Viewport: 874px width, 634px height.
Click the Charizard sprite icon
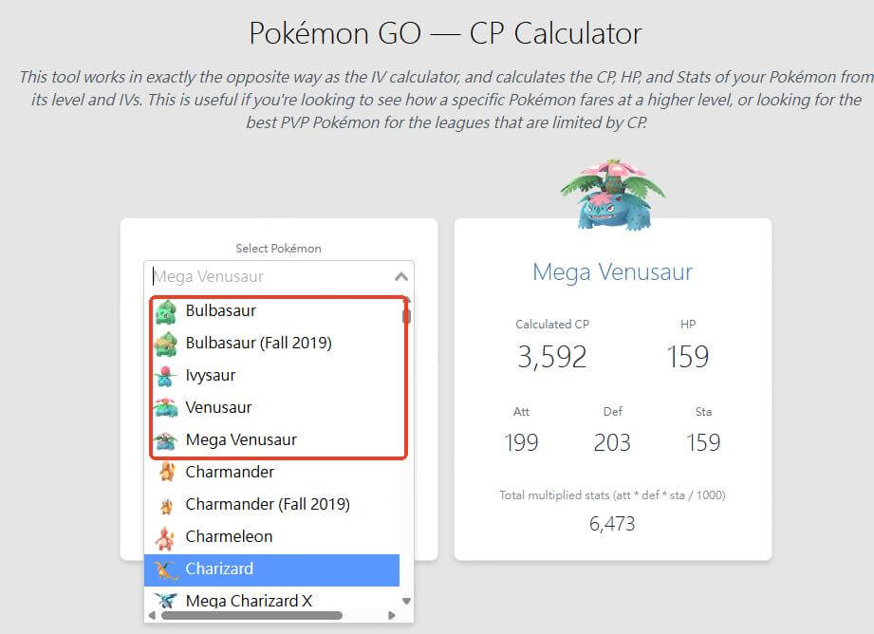(x=166, y=569)
